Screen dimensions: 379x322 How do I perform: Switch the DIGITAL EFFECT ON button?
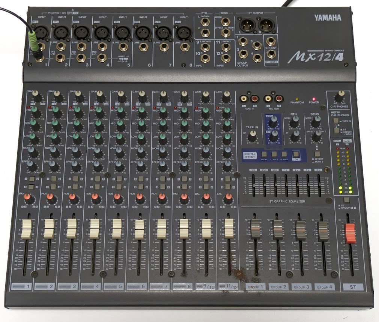pos(296,154)
